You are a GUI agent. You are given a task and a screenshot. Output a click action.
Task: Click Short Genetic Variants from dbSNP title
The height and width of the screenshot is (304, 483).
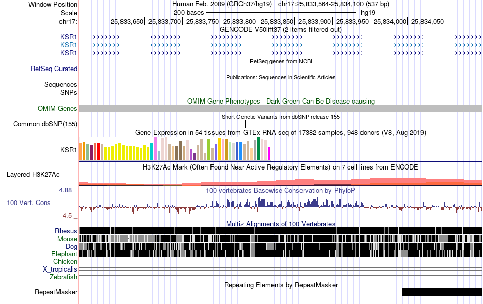click(x=281, y=117)
